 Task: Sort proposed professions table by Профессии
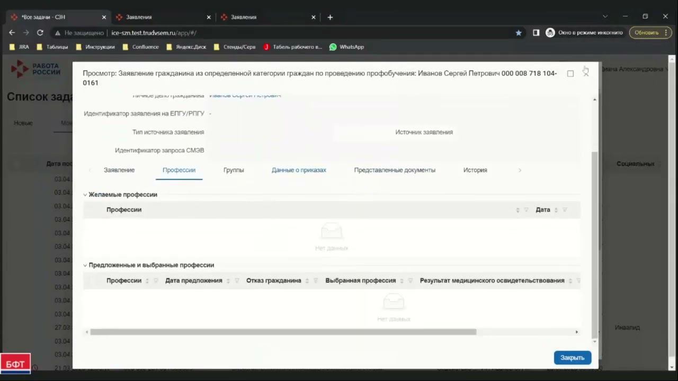[147, 281]
